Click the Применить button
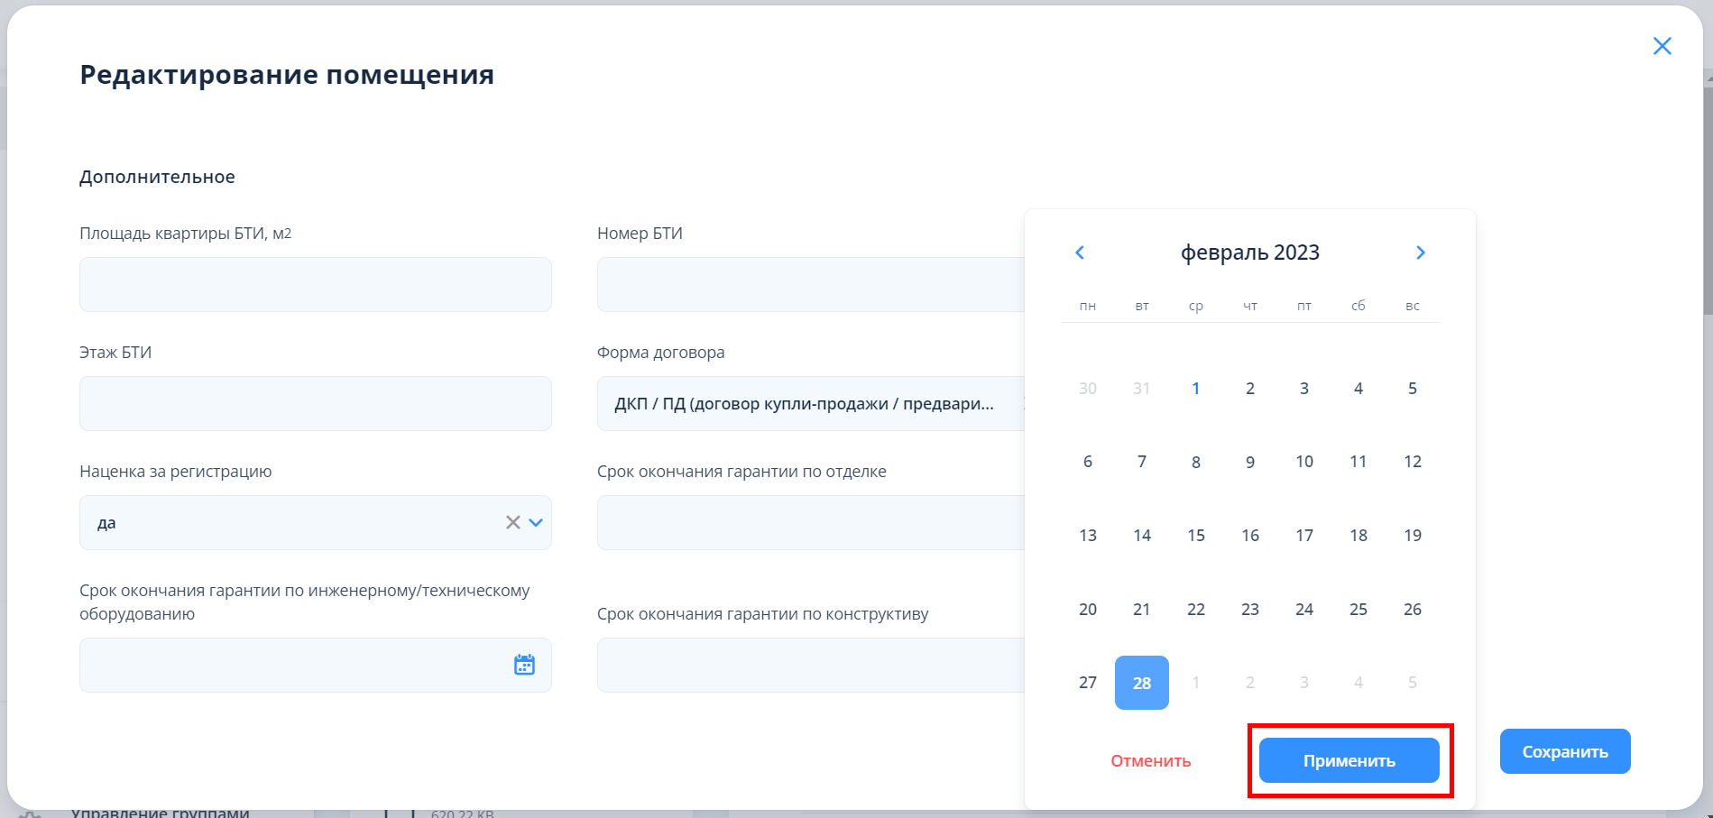Viewport: 1713px width, 818px height. point(1349,760)
